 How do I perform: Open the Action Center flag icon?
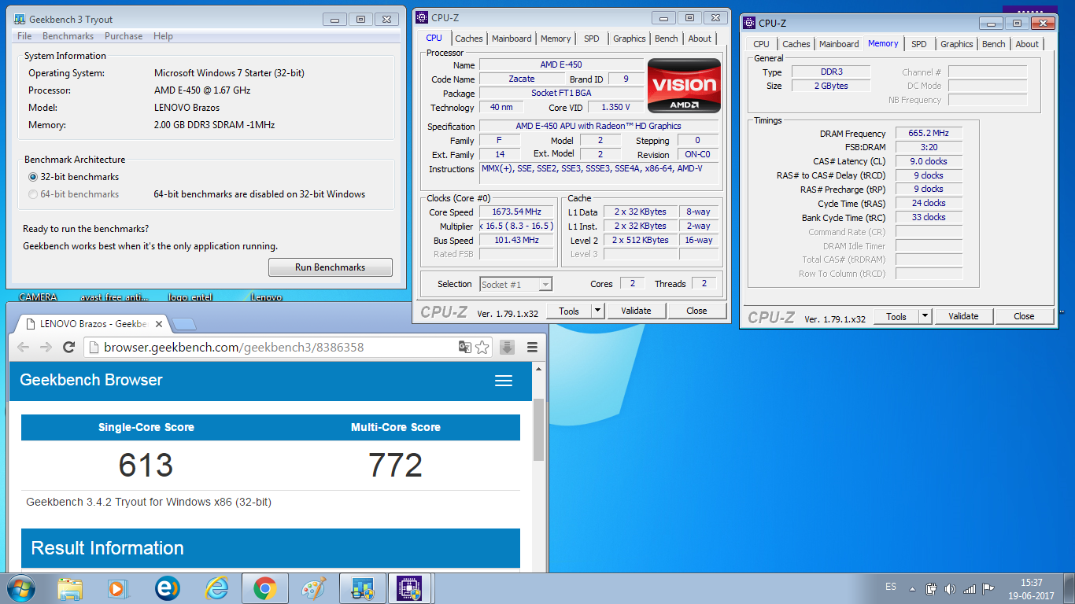point(989,588)
